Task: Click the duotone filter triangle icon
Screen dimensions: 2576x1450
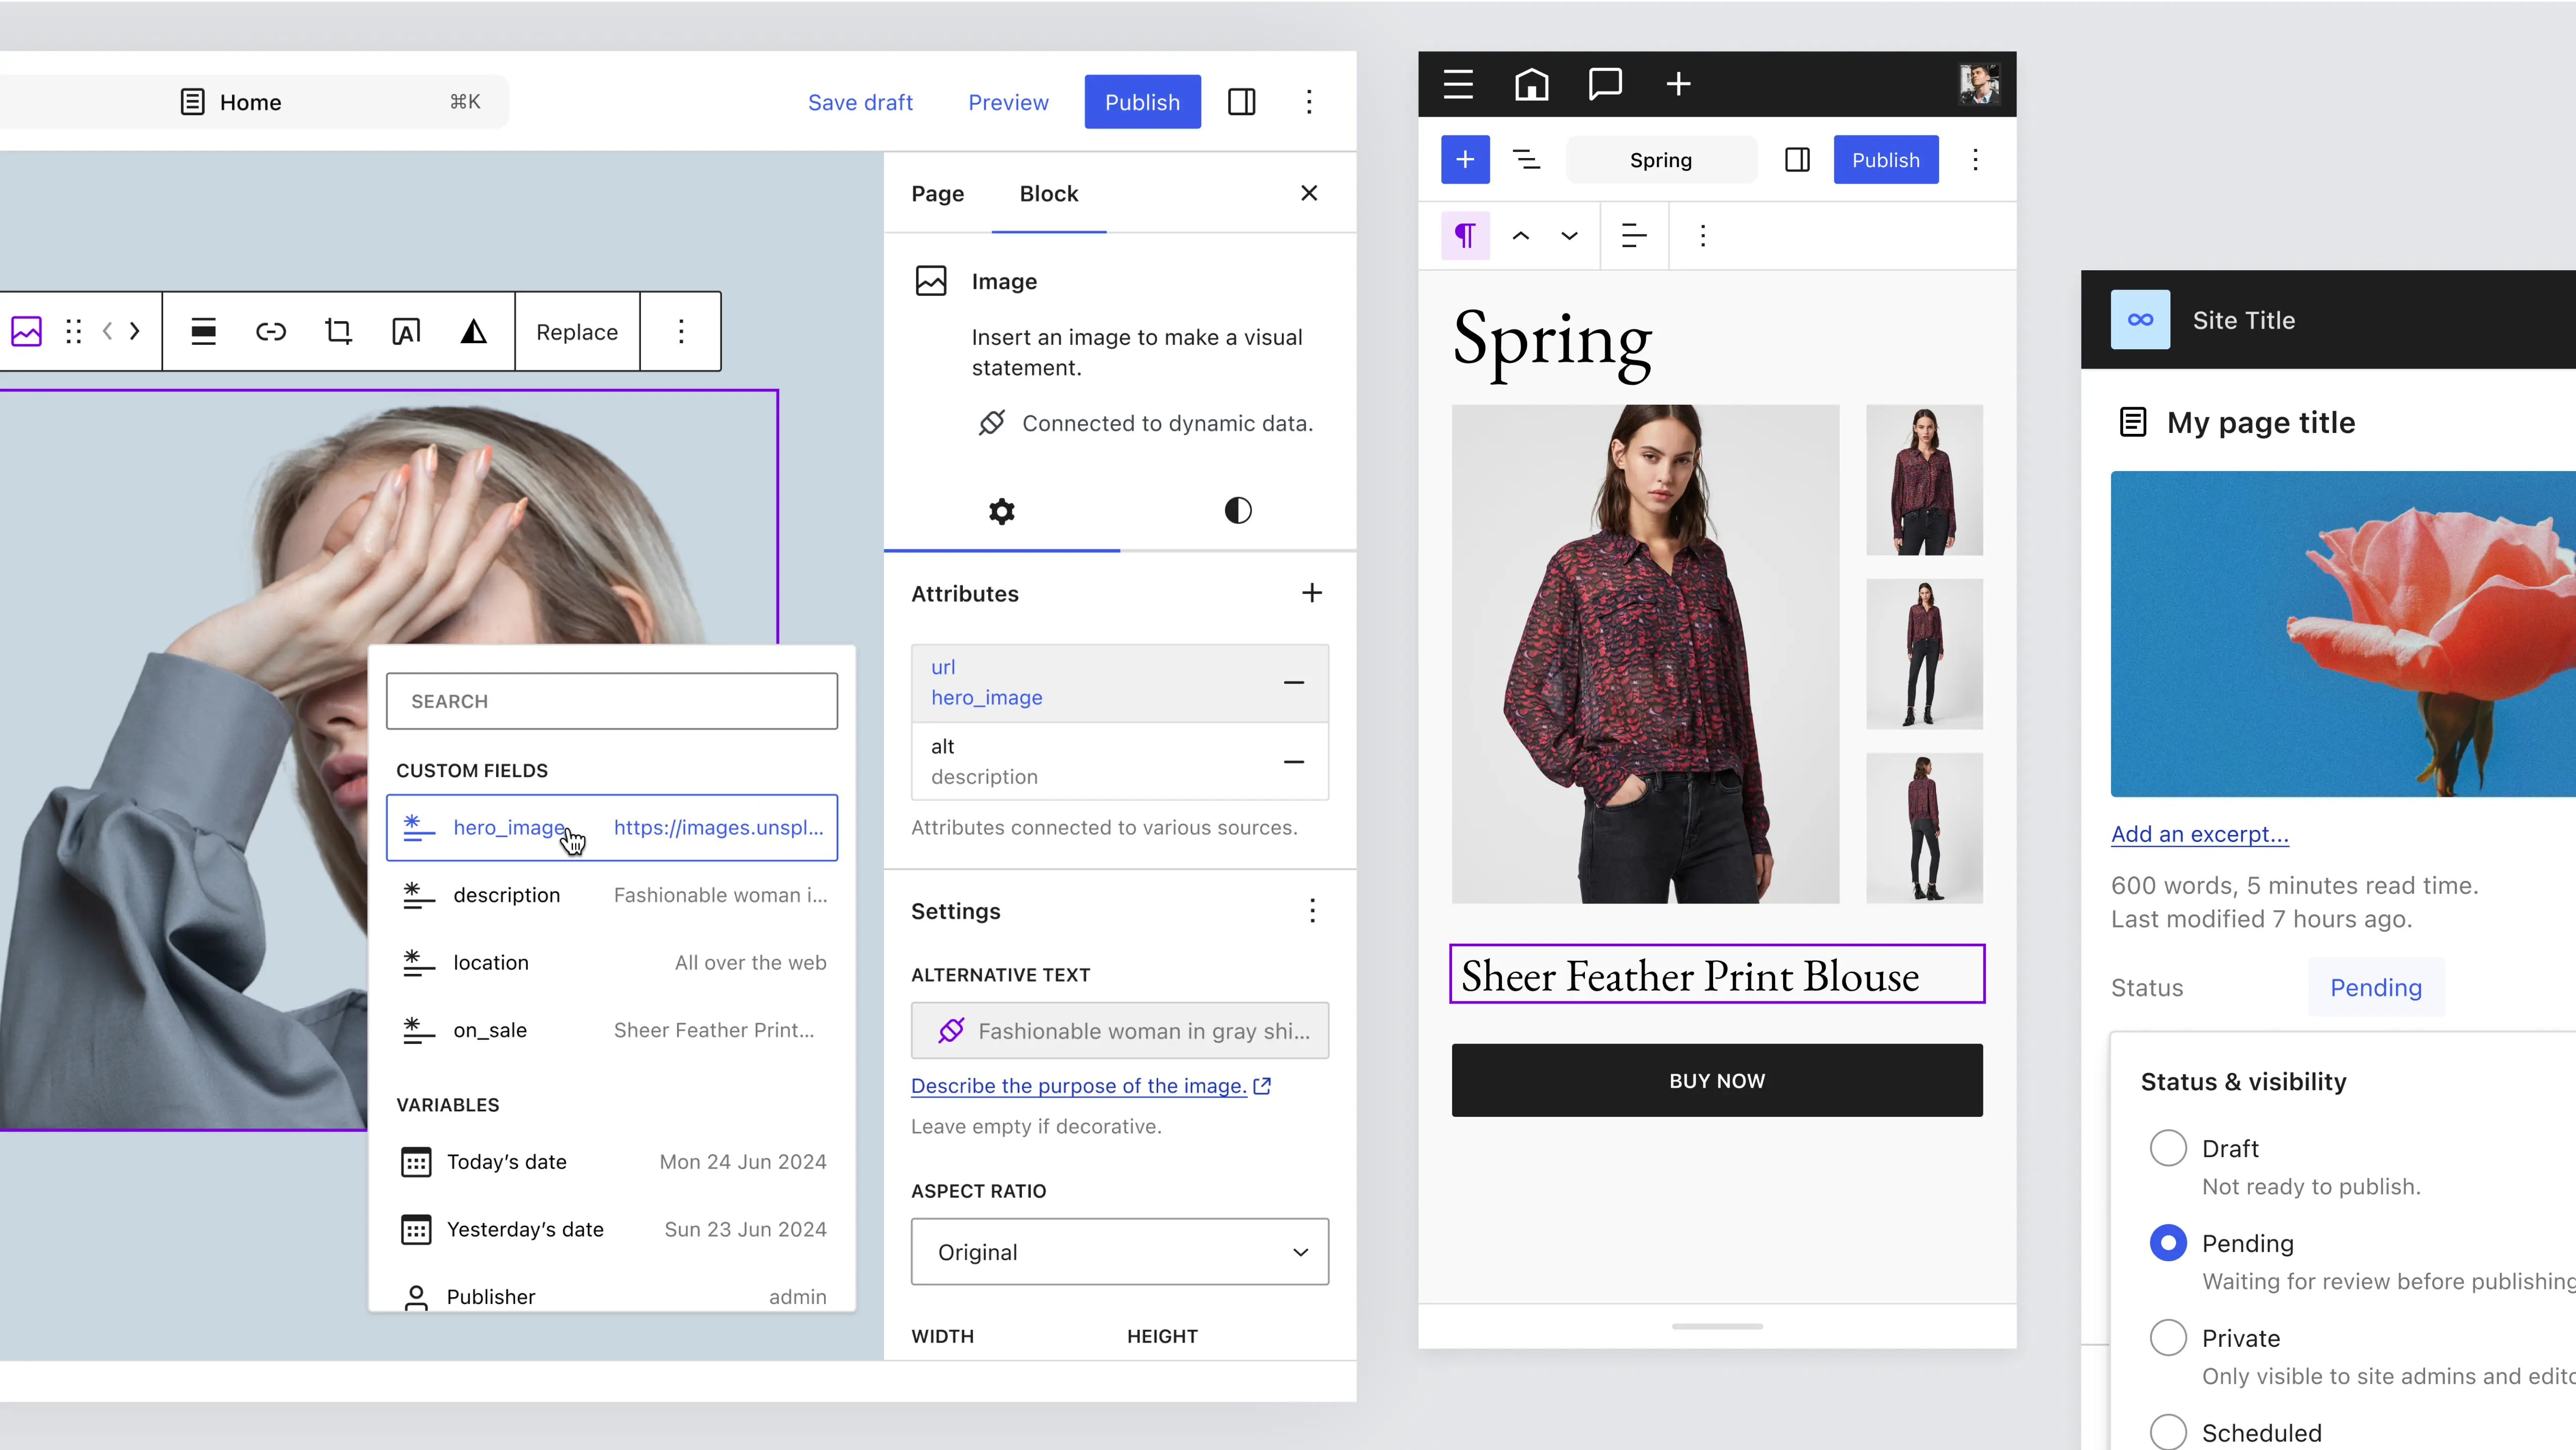Action: coord(473,332)
